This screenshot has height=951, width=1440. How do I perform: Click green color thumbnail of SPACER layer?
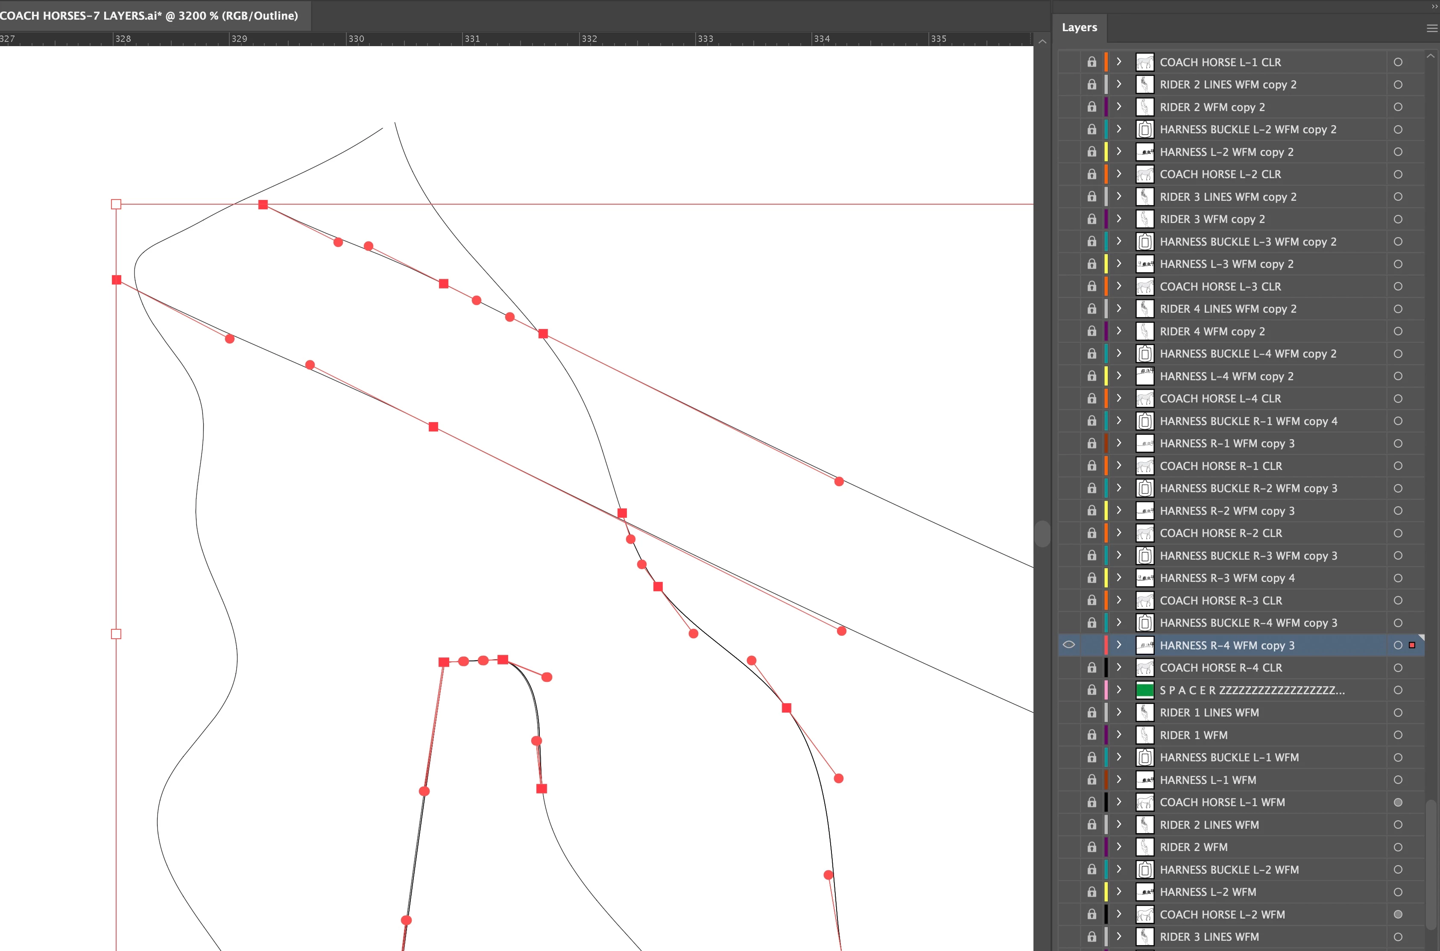(x=1144, y=690)
